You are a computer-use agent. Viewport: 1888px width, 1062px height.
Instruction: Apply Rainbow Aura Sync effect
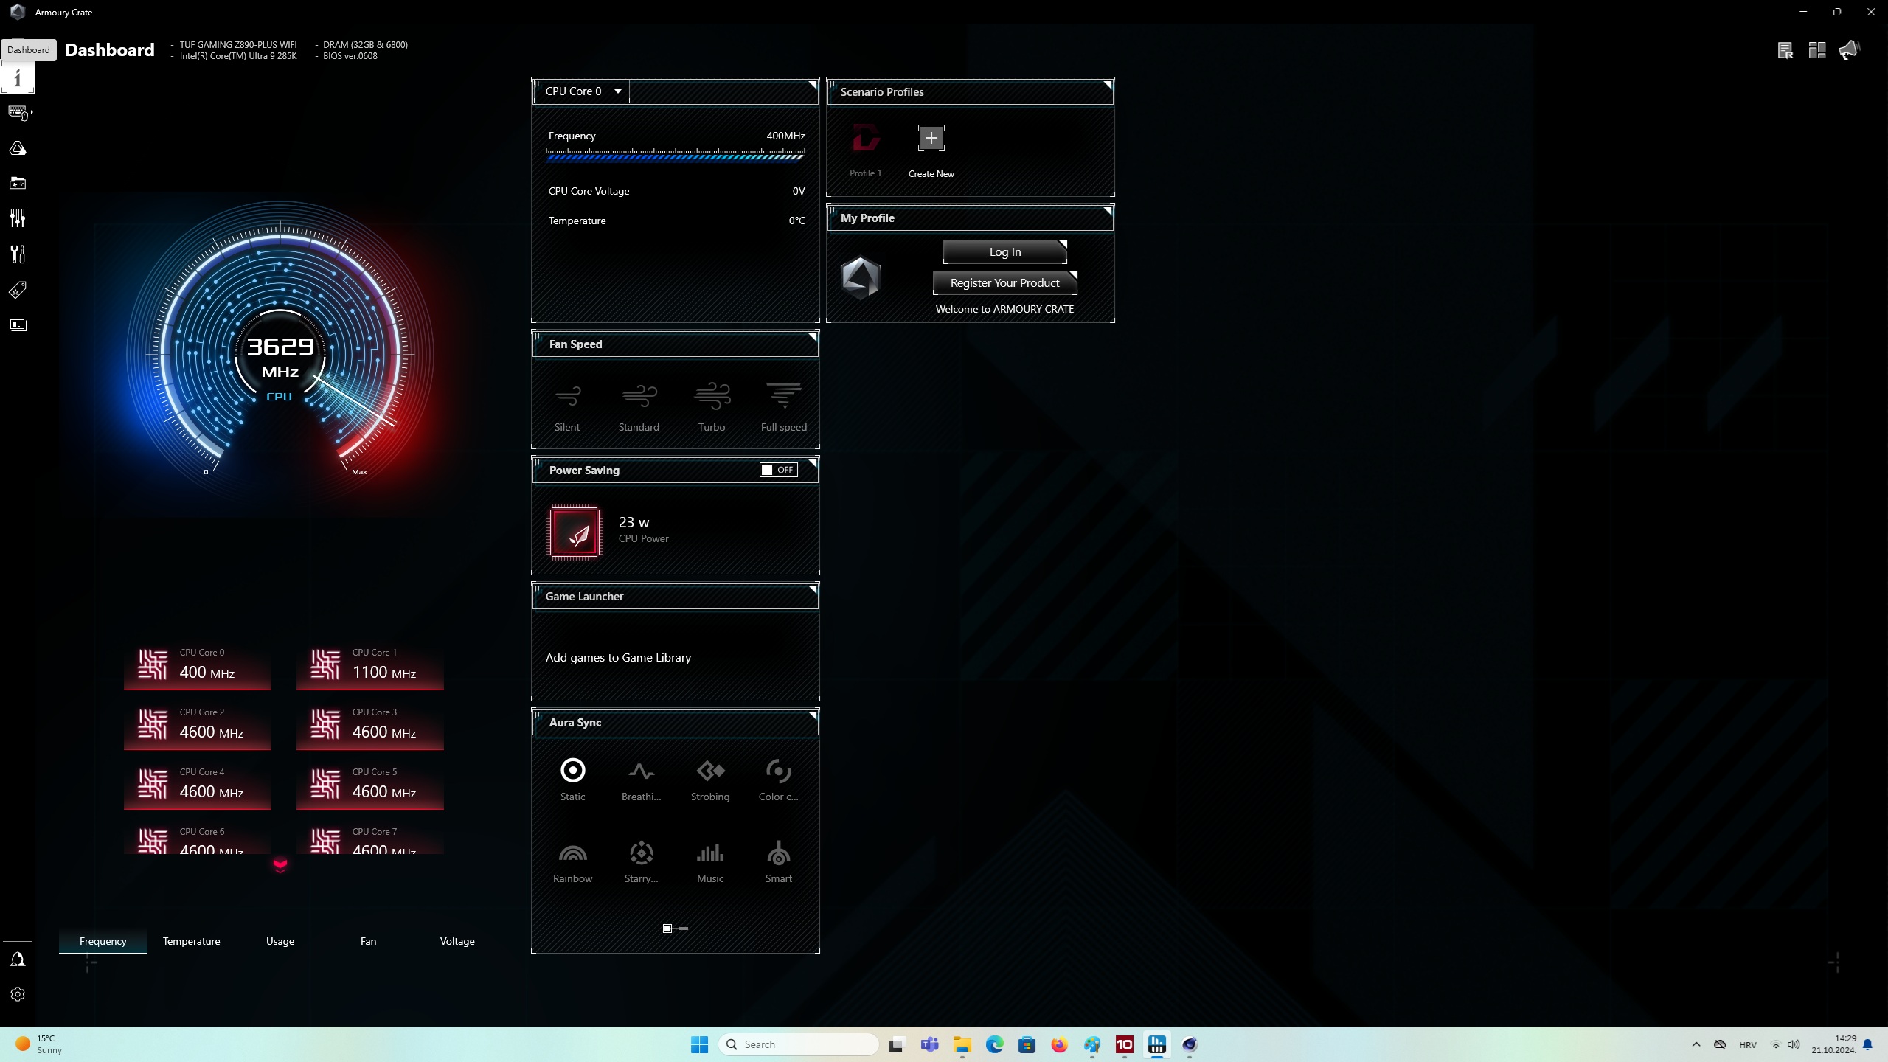573,861
